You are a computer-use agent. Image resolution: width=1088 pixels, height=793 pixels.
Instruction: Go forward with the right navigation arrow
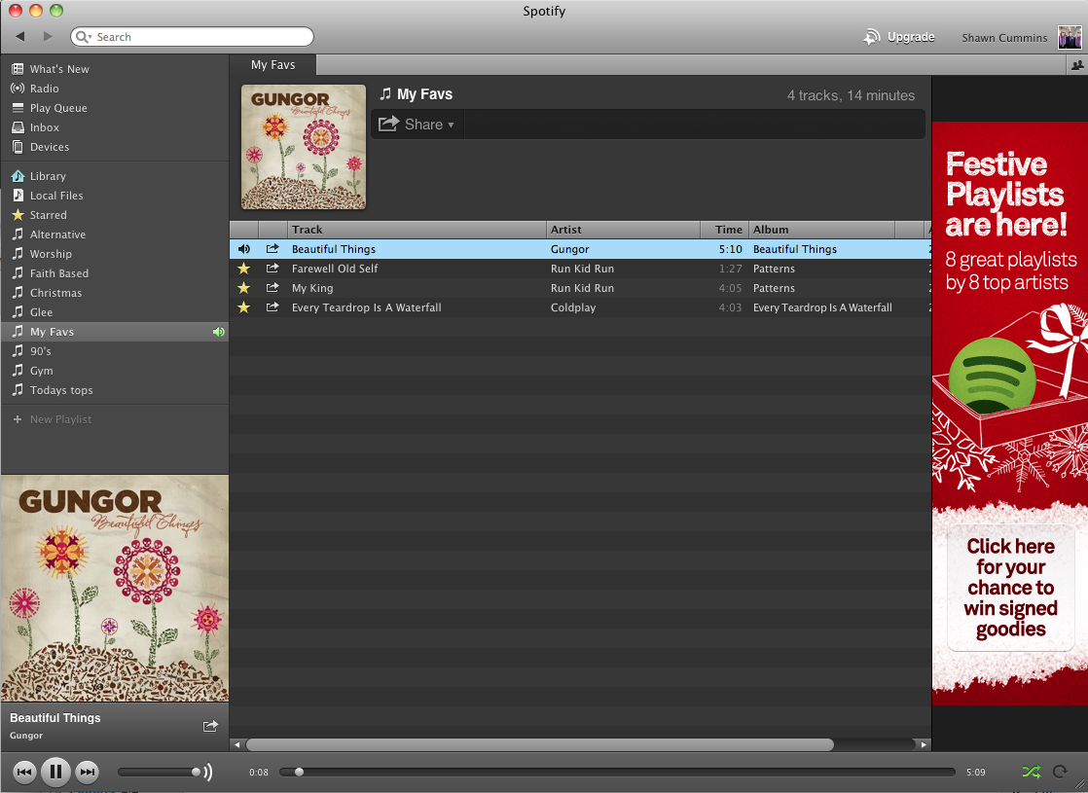48,36
